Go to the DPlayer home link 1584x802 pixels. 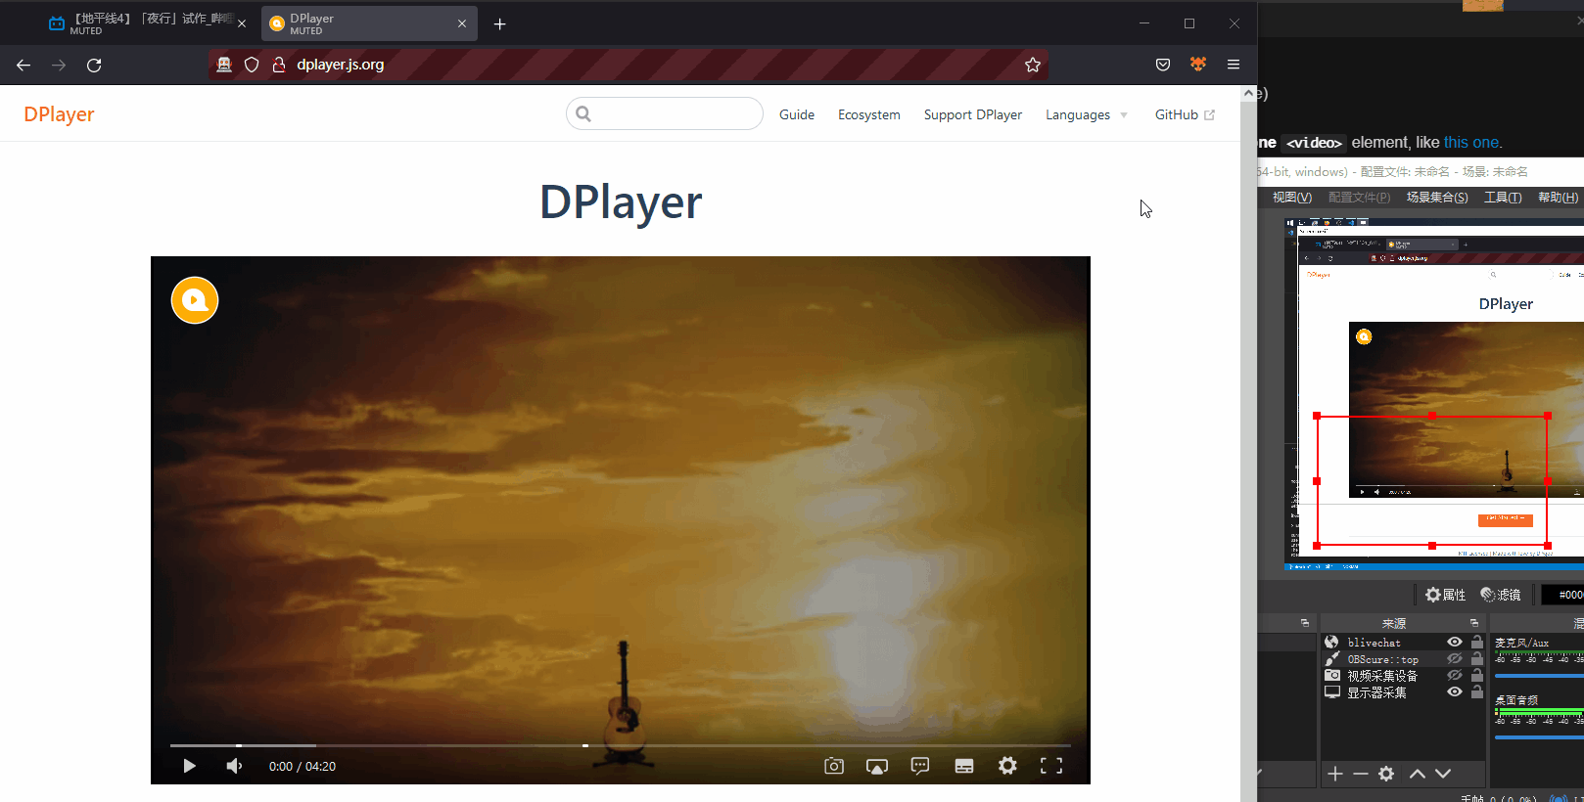coord(59,114)
